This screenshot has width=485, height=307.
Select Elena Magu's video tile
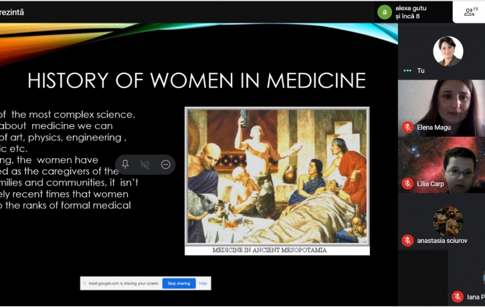point(442,108)
